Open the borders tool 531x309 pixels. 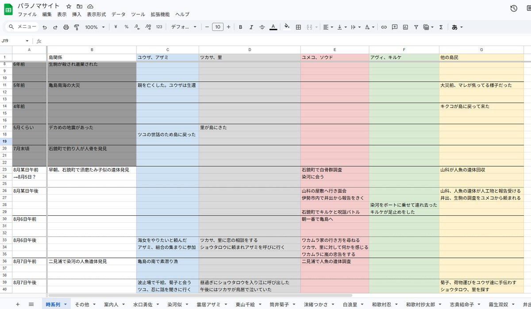(x=298, y=27)
